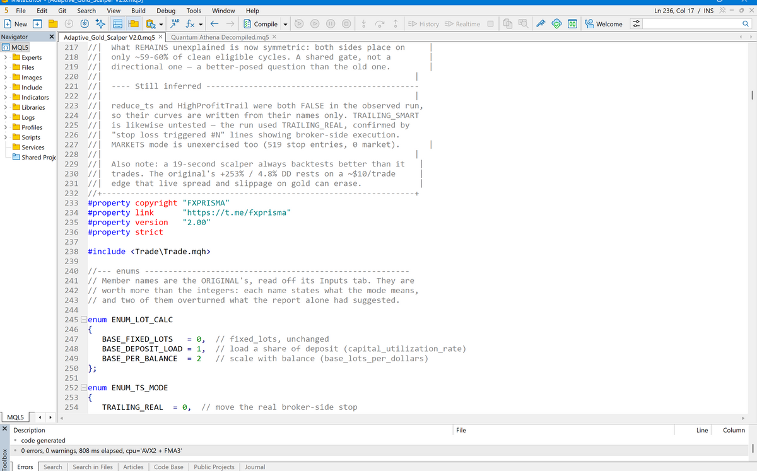Start profiling on Realtime data
757x471 pixels.
462,24
